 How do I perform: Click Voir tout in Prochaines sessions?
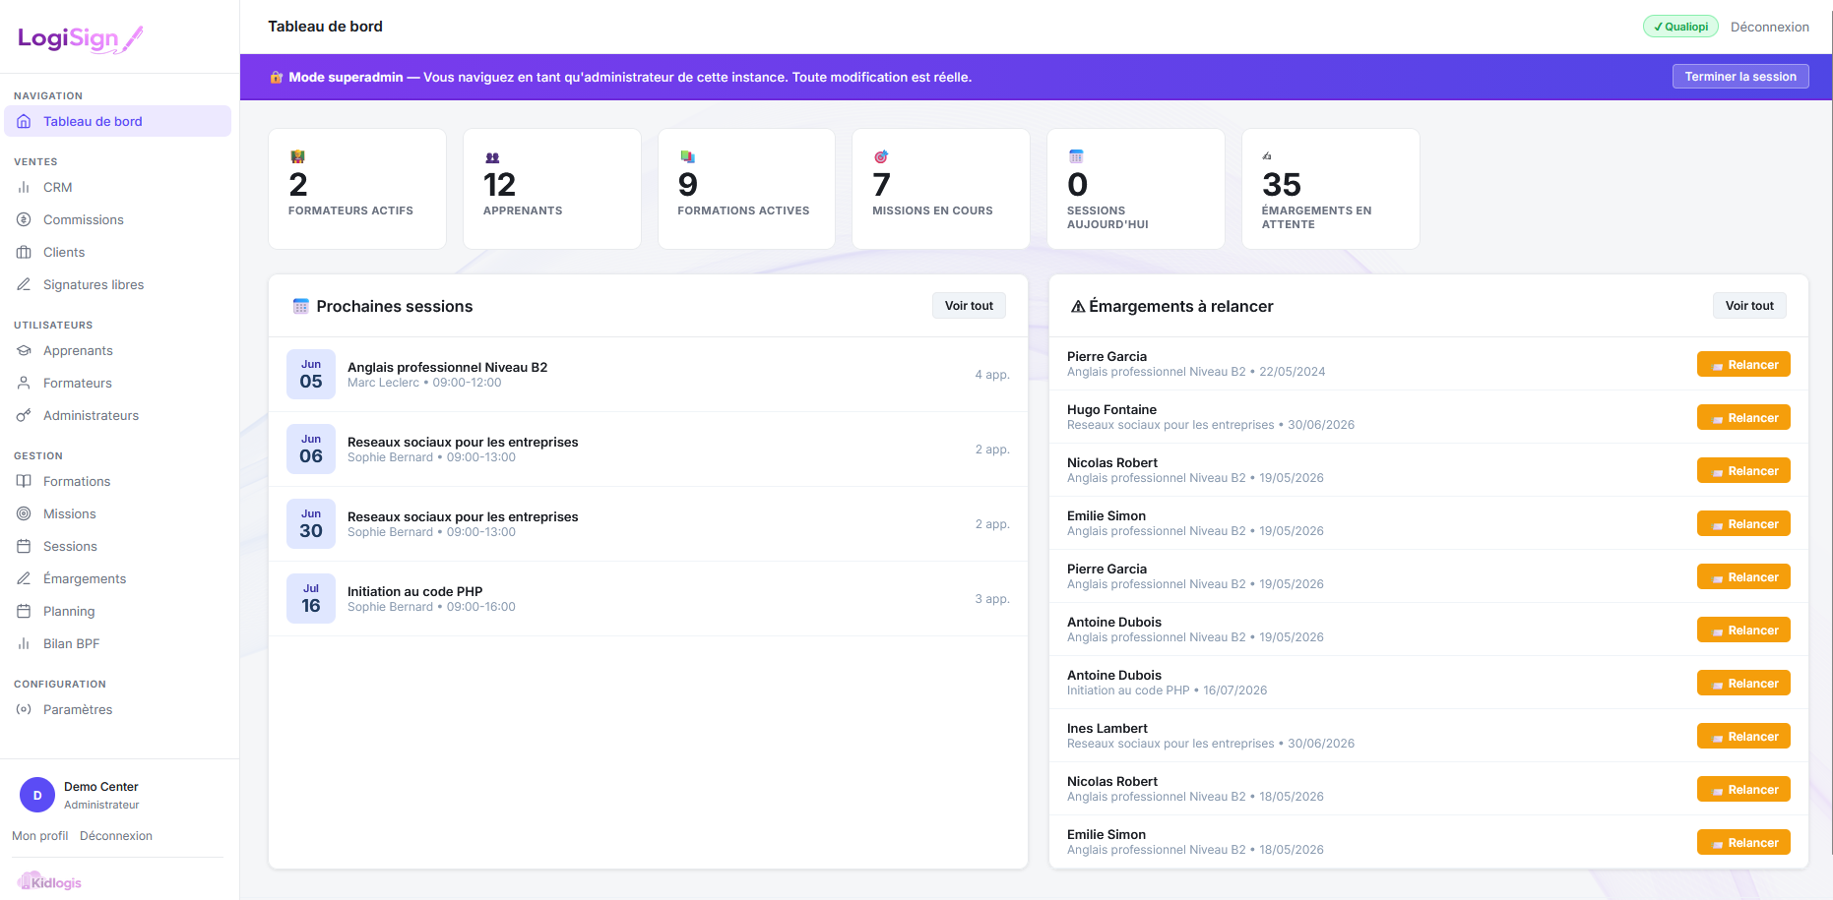point(969,306)
